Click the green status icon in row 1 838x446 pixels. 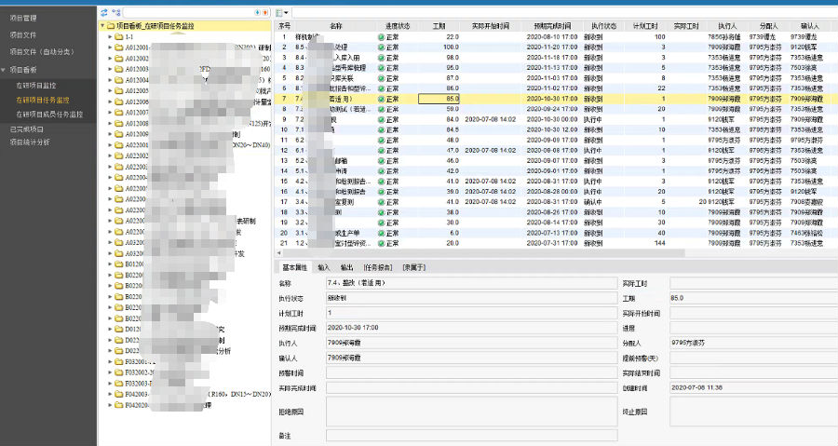pos(381,36)
